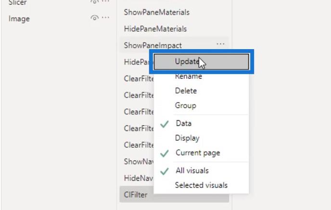Select the HidePaneMaterials bookmark
Image resolution: width=331 pixels, height=210 pixels.
pyautogui.click(x=155, y=29)
